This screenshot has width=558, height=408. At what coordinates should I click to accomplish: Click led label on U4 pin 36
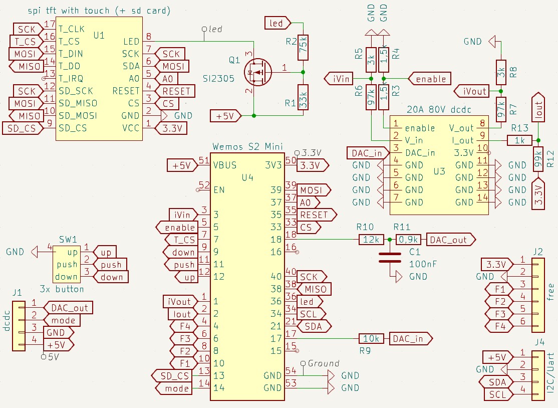pos(310,302)
